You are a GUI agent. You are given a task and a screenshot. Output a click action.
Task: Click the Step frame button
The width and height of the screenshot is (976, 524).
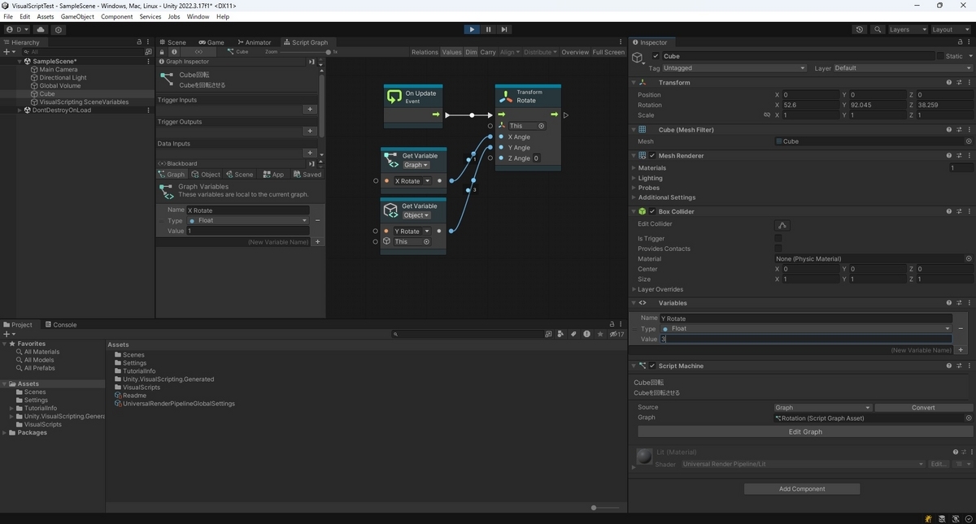pos(504,29)
